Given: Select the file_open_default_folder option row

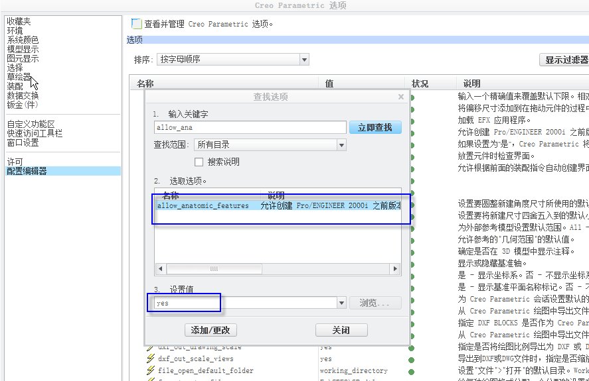Looking at the screenshot, I should [x=205, y=370].
